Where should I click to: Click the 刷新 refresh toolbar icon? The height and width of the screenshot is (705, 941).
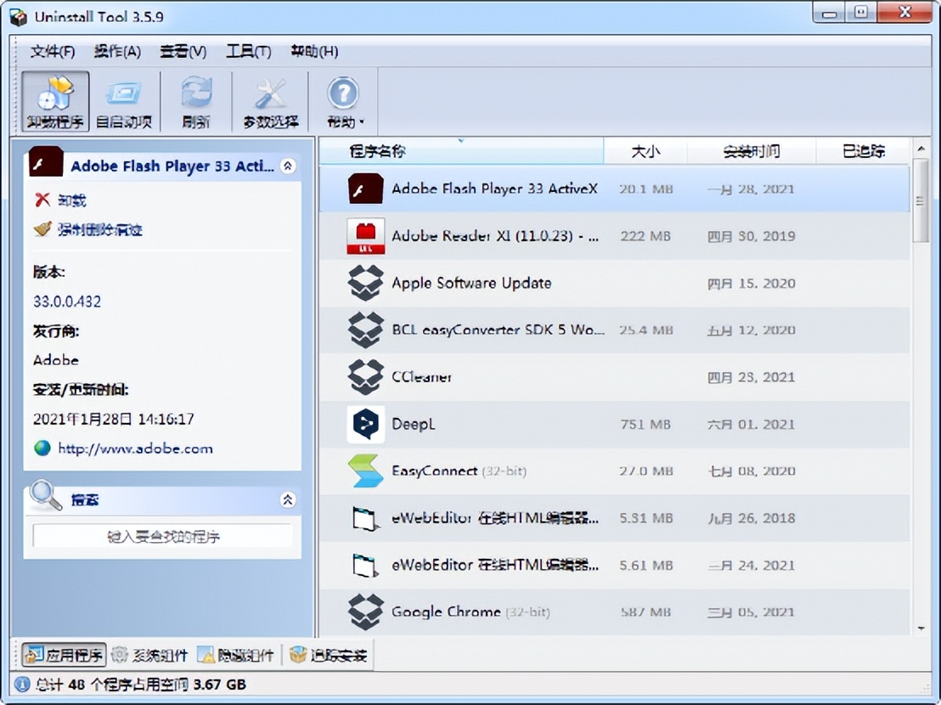point(195,99)
